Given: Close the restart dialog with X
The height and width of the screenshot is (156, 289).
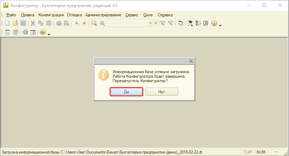Looking at the screenshot, I should [191, 61].
